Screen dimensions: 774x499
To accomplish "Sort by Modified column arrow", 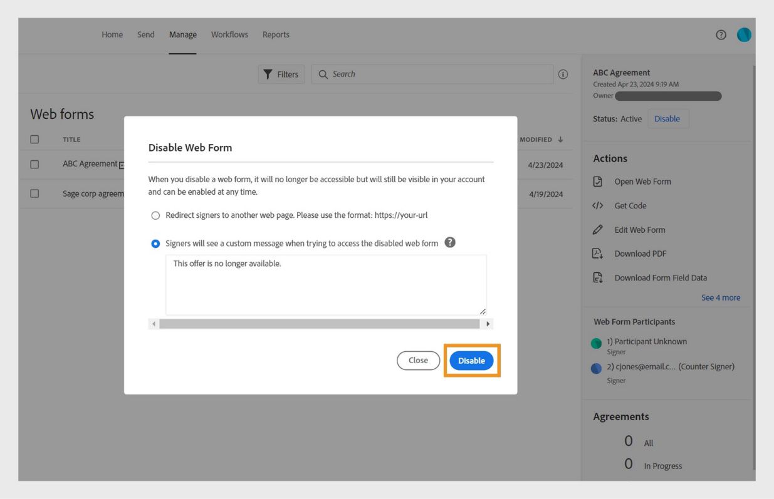I will coord(560,140).
